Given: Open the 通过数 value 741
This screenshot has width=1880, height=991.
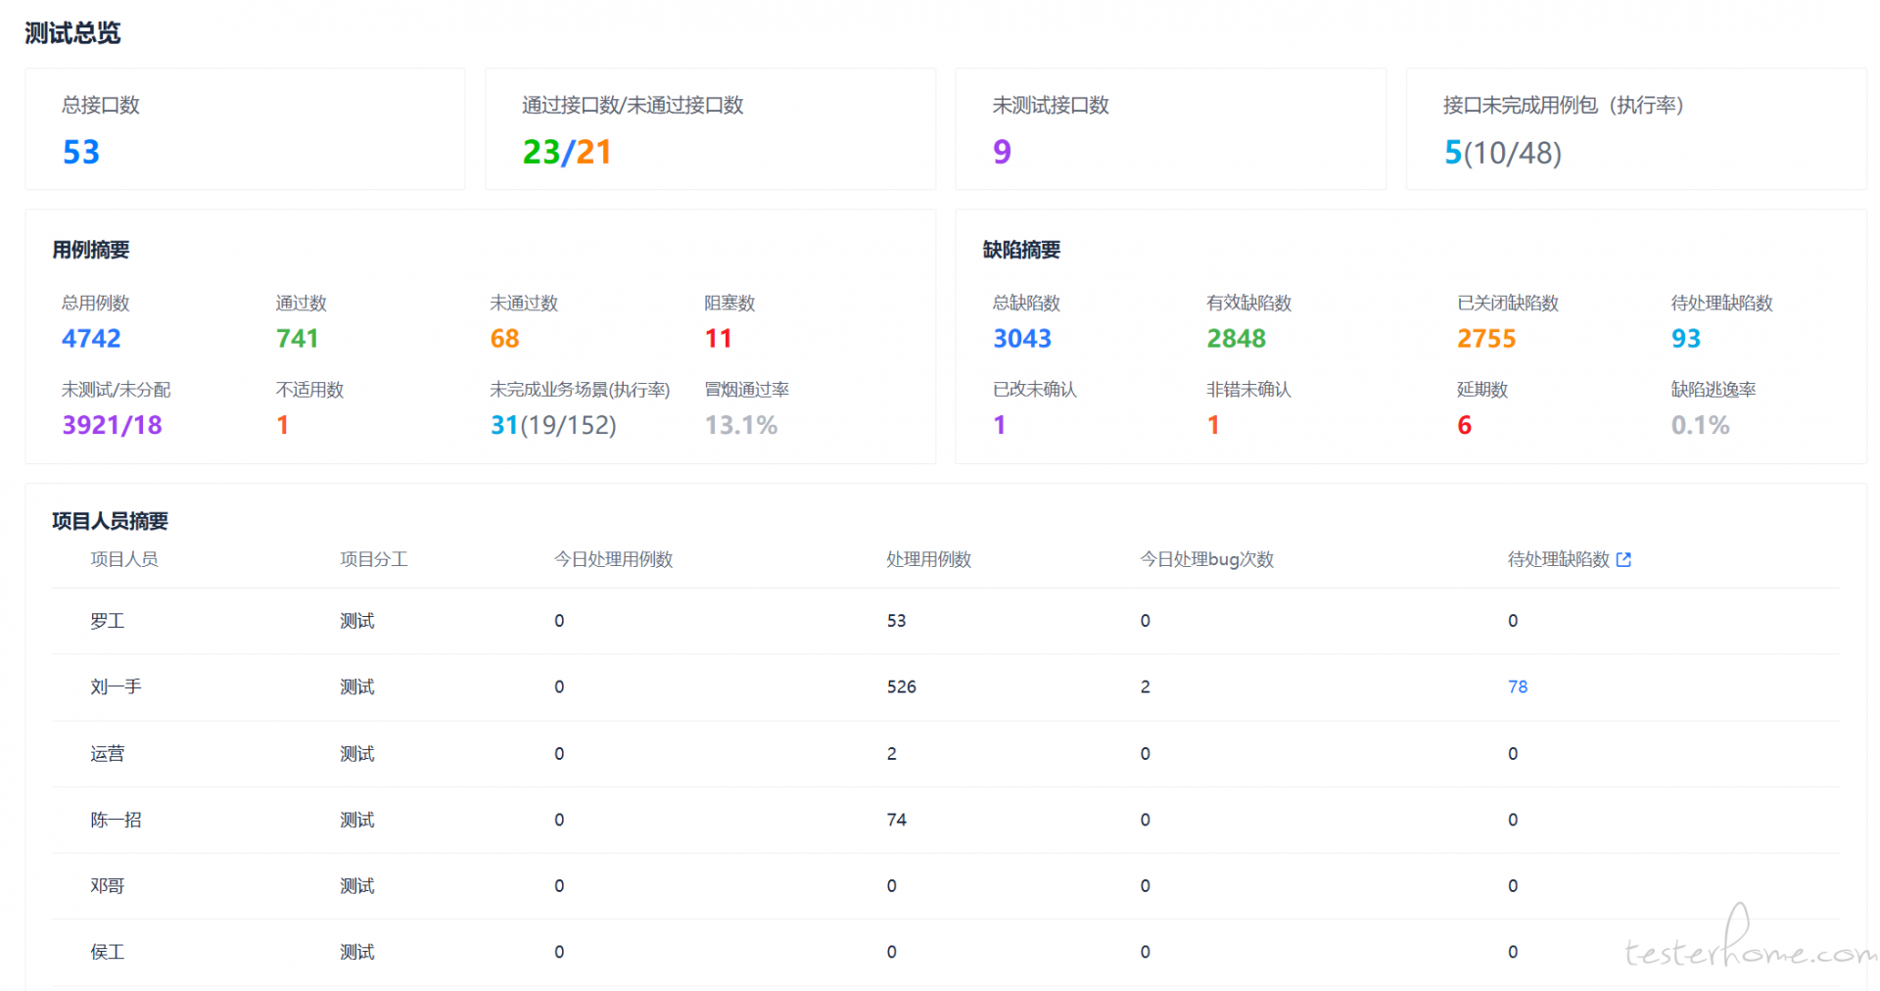Looking at the screenshot, I should [x=297, y=338].
